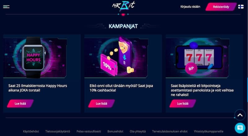Click Kirjaudu sisään login link
This screenshot has width=248, height=136.
pyautogui.click(x=190, y=7)
